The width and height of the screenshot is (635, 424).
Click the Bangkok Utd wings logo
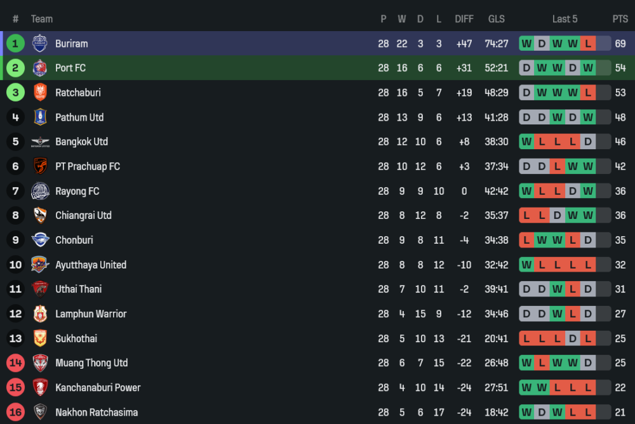[39, 142]
